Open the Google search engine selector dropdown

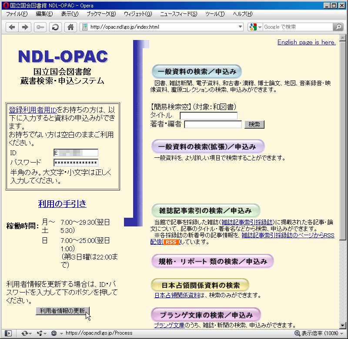pos(255,27)
